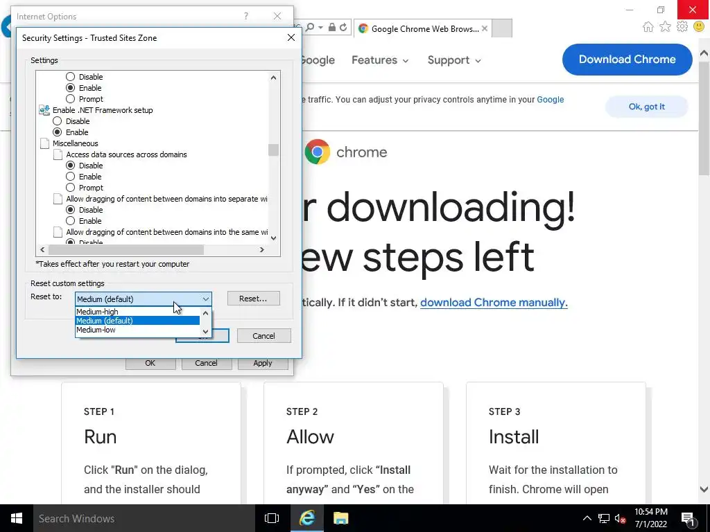
Task: Click the smiley feedback icon
Action: click(699, 27)
